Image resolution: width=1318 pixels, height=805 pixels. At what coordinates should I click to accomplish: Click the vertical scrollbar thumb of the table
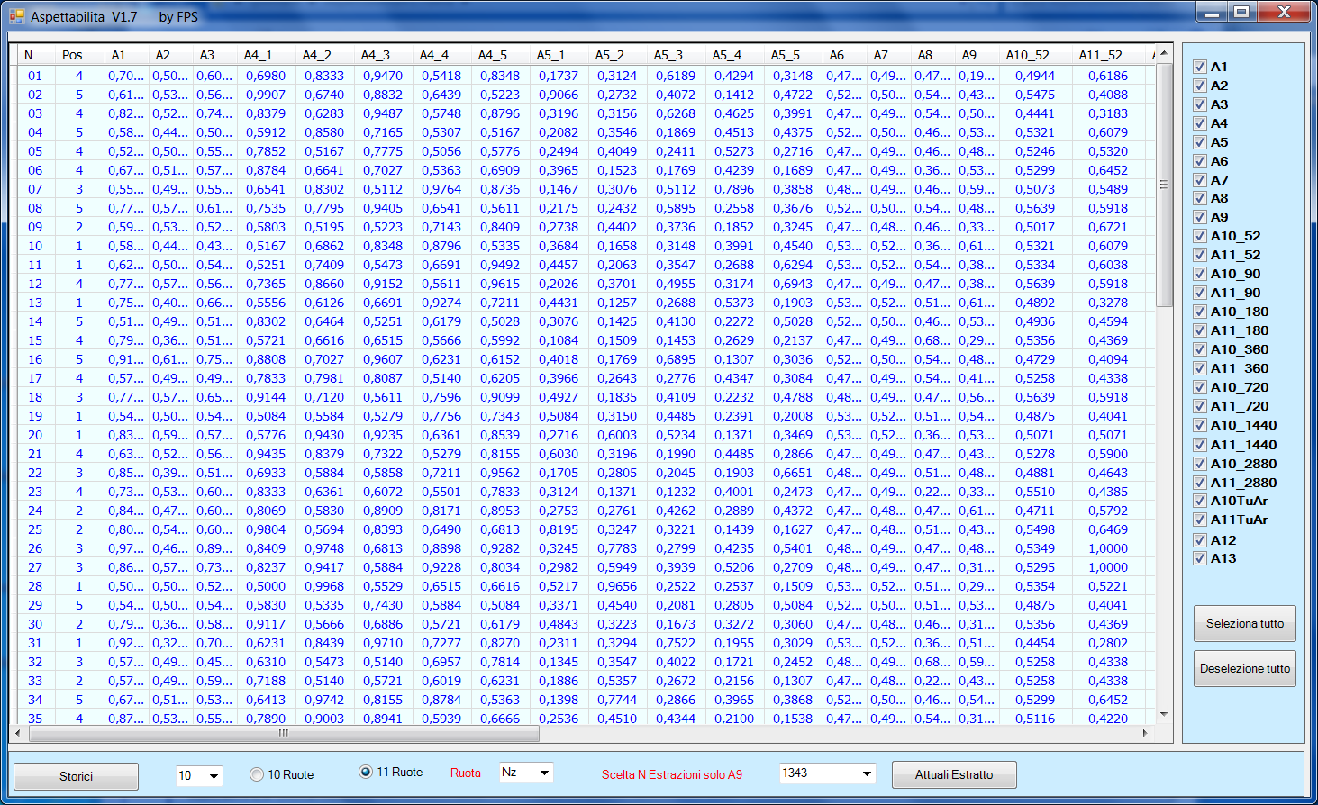click(1164, 184)
